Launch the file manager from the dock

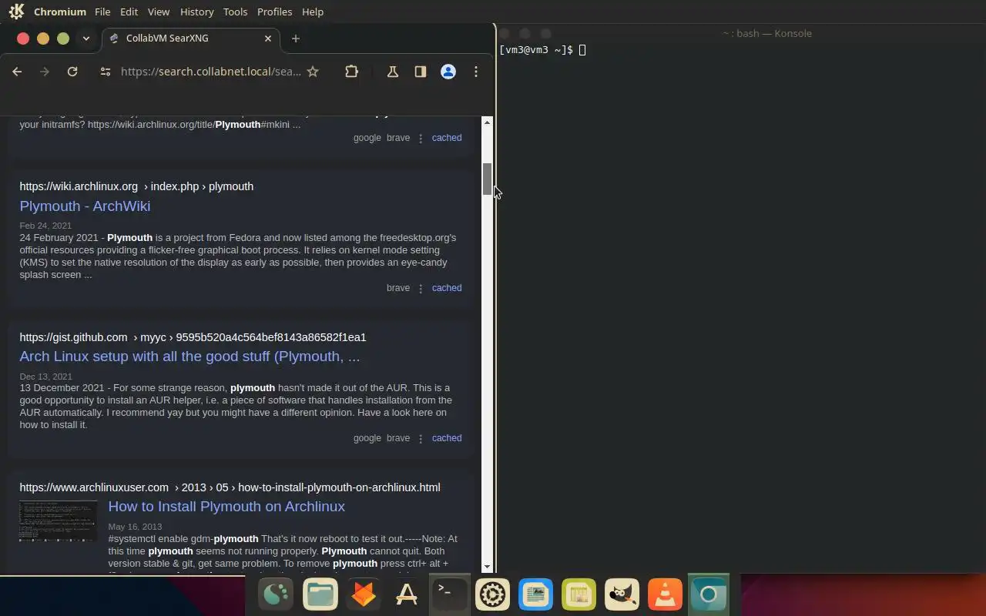click(x=320, y=594)
